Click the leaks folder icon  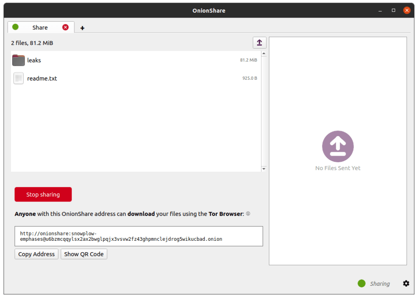[x=18, y=60]
